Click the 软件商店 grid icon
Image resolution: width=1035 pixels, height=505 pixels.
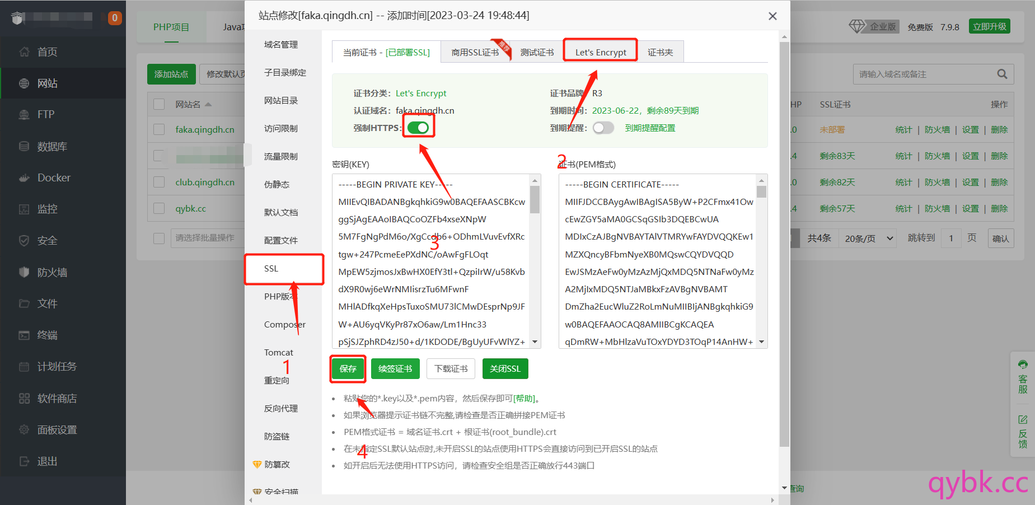pyautogui.click(x=24, y=399)
